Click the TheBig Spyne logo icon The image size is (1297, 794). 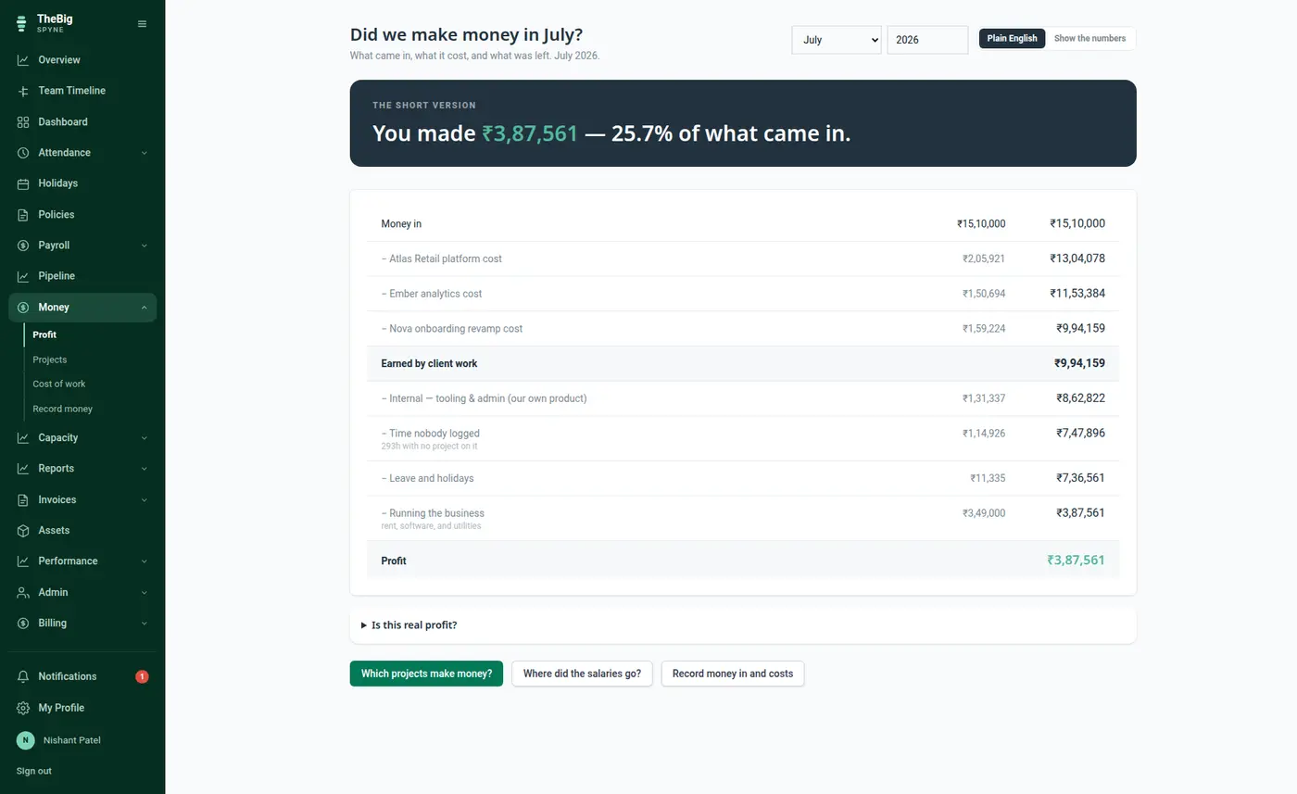pos(22,23)
